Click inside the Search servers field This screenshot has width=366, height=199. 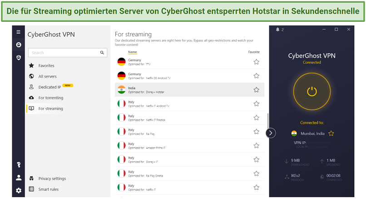click(68, 53)
